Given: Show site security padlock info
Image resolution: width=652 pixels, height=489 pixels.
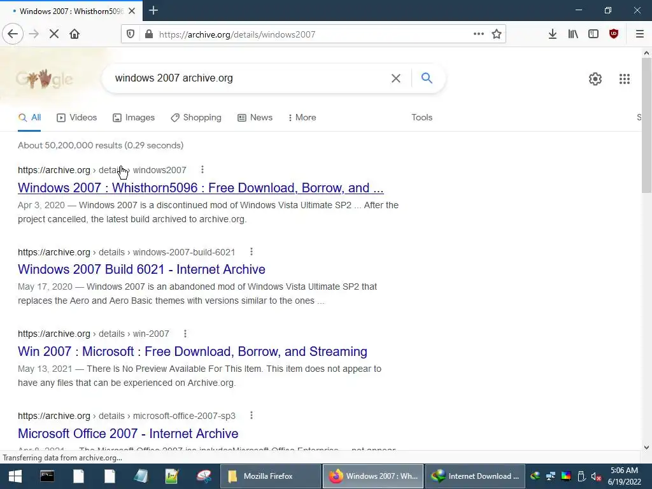Looking at the screenshot, I should coord(149,34).
